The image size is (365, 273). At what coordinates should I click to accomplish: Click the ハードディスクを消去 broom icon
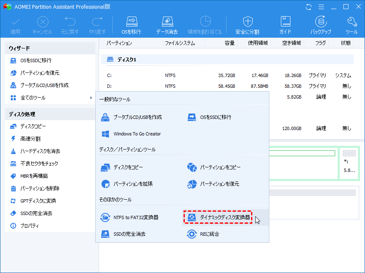pyautogui.click(x=13, y=151)
